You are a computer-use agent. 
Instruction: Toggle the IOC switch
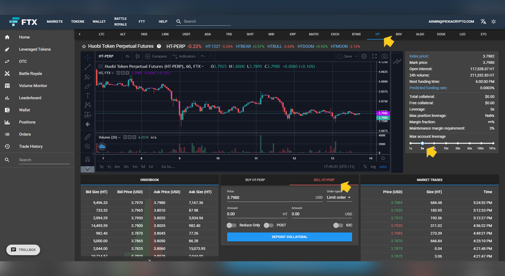tap(338, 225)
